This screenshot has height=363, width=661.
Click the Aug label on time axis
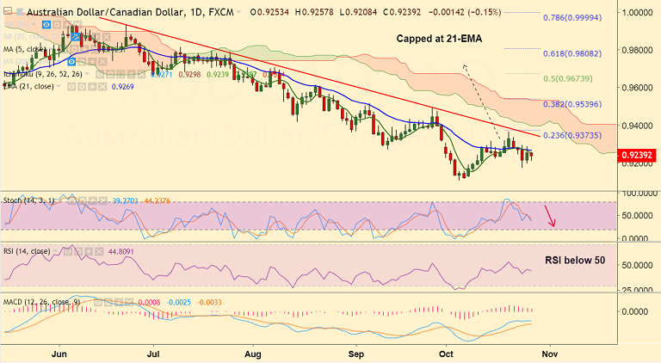[x=253, y=354]
